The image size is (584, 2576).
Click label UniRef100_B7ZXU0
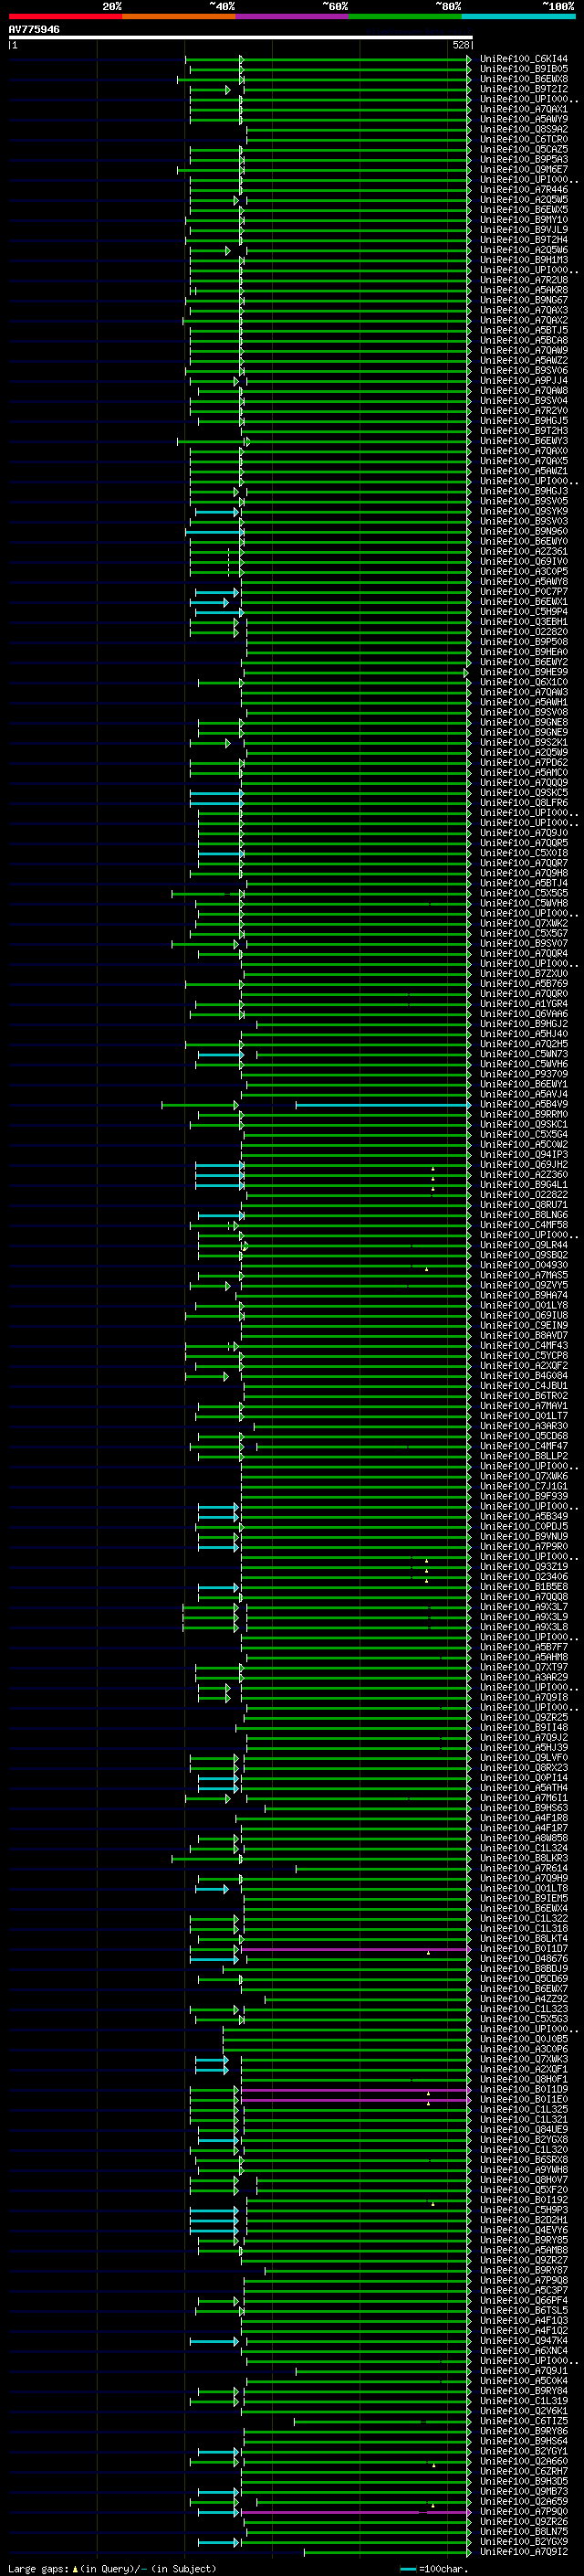[524, 973]
